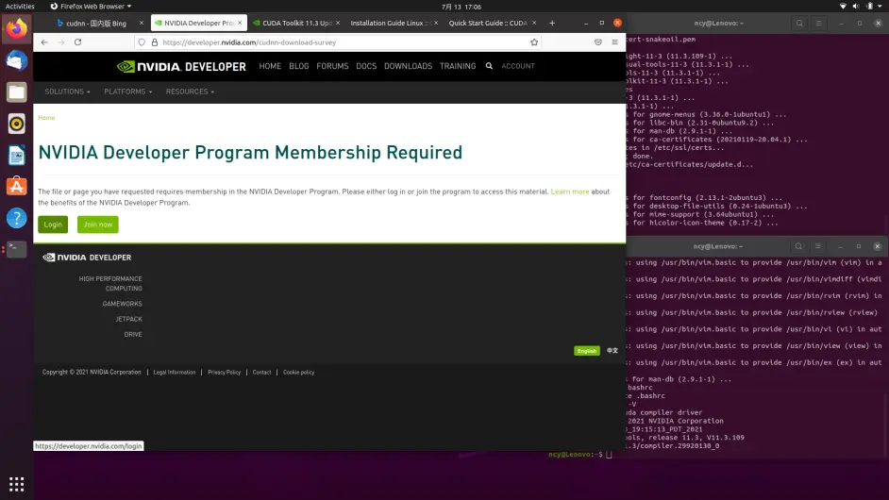This screenshot has width=889, height=500.
Task: Click the green Login button
Action: (53, 225)
